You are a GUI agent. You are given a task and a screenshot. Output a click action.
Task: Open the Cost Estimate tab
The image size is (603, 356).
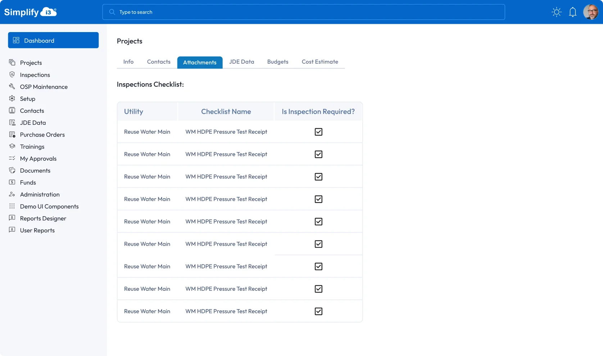coord(320,62)
